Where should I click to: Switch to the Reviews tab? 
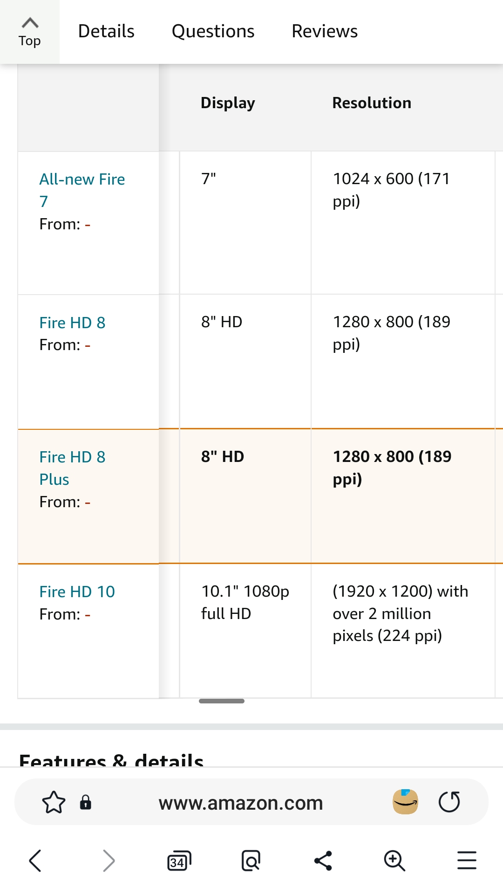tap(325, 31)
